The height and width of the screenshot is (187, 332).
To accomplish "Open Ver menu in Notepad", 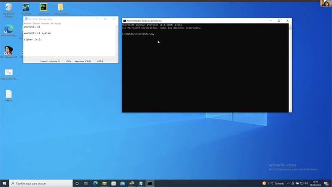I will coord(52,23).
